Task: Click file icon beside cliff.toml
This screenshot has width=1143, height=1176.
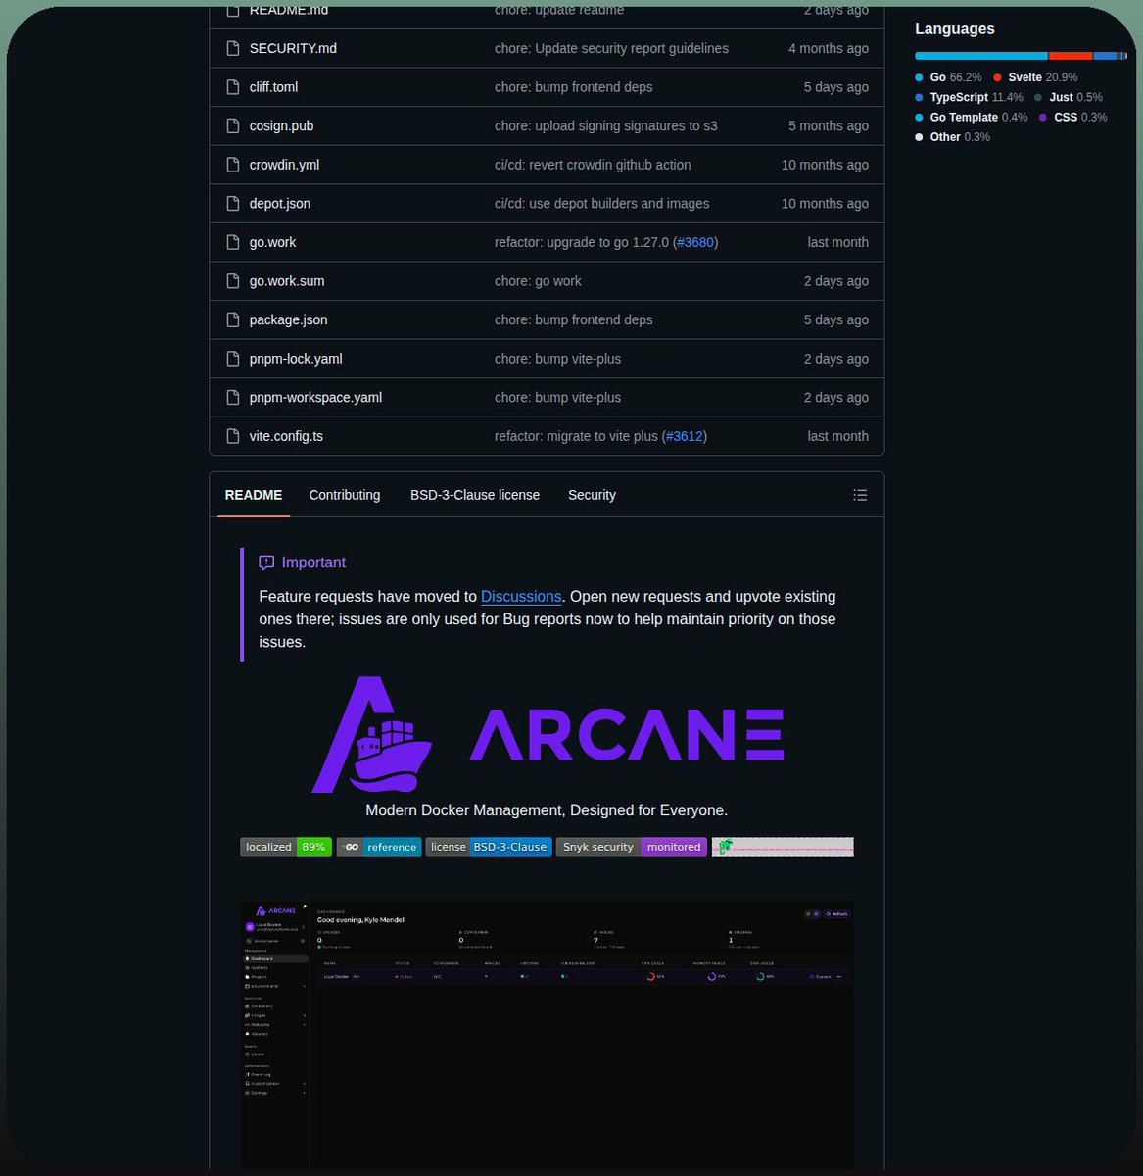Action: 232,87
